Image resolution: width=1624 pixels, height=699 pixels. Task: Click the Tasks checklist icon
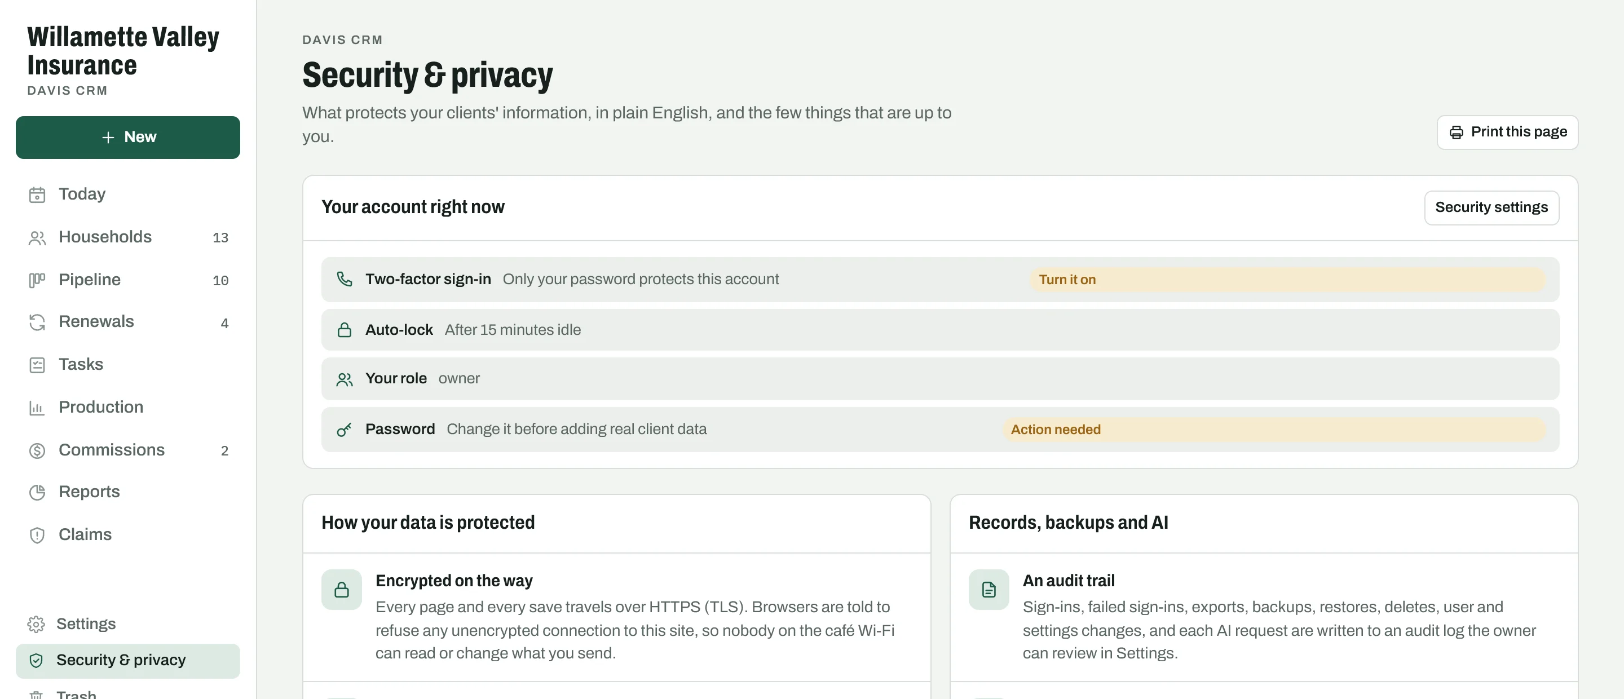(37, 366)
